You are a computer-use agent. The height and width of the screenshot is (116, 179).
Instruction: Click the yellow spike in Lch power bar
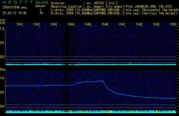(x=130, y=63)
